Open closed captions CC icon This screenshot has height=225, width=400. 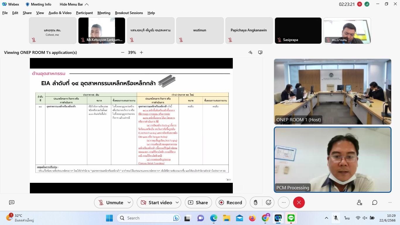(12, 202)
